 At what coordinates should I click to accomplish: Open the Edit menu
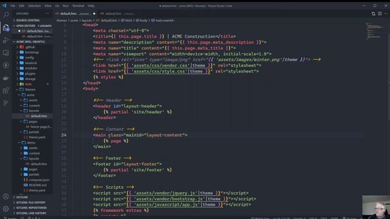(x=22, y=5)
